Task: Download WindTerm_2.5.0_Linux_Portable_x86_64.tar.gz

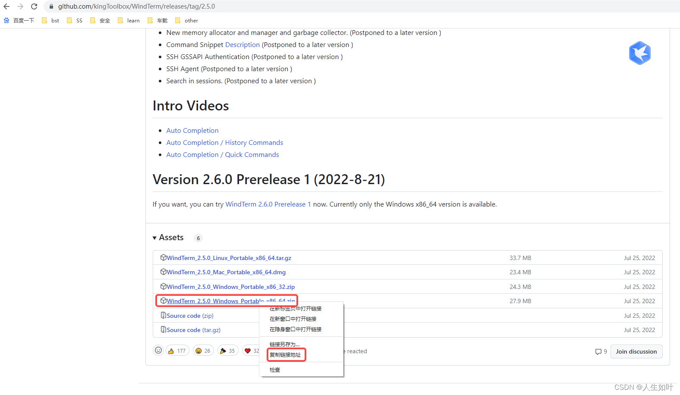Action: (229, 258)
